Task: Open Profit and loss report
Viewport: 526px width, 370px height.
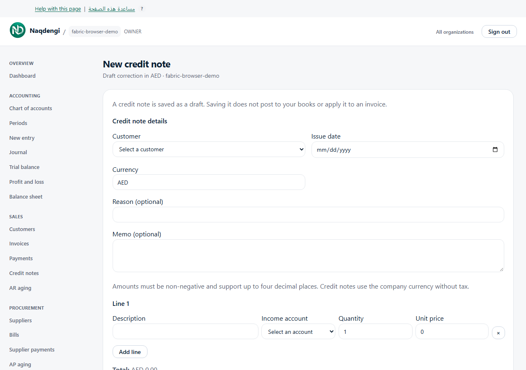Action: click(x=26, y=182)
